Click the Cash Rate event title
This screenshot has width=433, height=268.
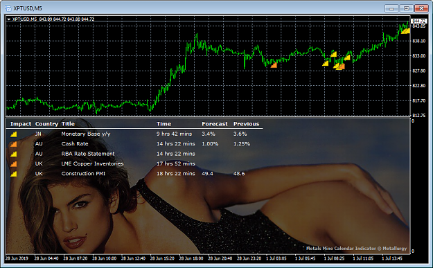[x=75, y=144]
